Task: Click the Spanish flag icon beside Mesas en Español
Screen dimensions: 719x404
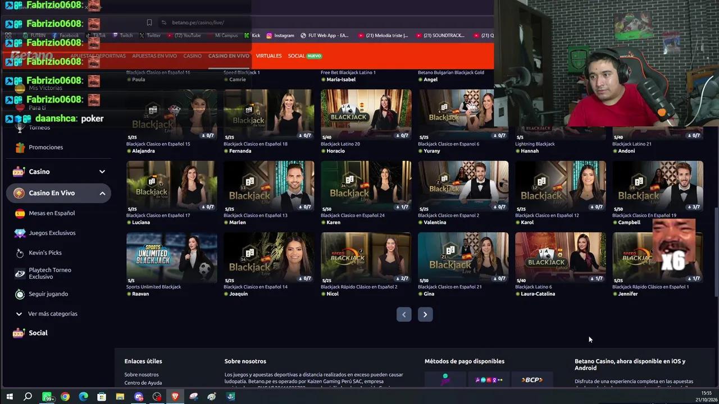Action: tap(20, 213)
